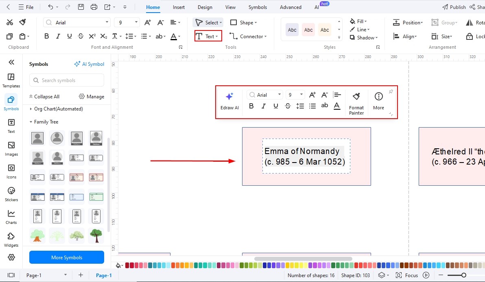This screenshot has width=485, height=282.
Task: Click the Publish button
Action: pos(454,7)
